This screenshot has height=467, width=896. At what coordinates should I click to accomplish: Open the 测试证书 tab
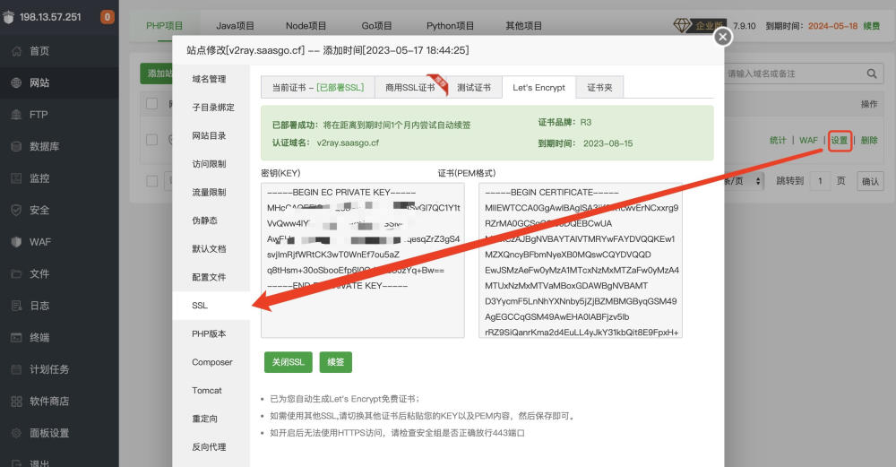click(x=474, y=88)
